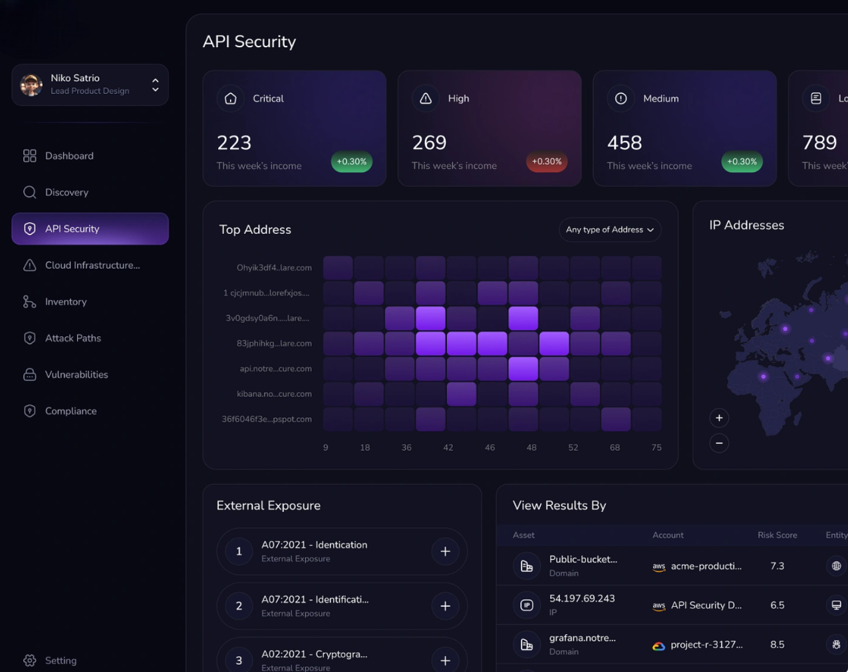This screenshot has width=848, height=672.
Task: Click the acme-producti... account name
Action: pyautogui.click(x=706, y=566)
